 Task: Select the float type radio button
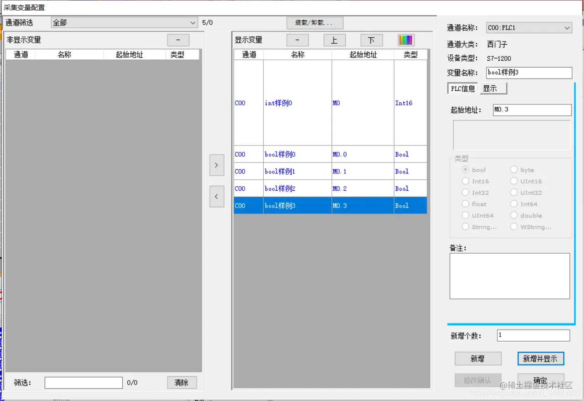coord(465,204)
